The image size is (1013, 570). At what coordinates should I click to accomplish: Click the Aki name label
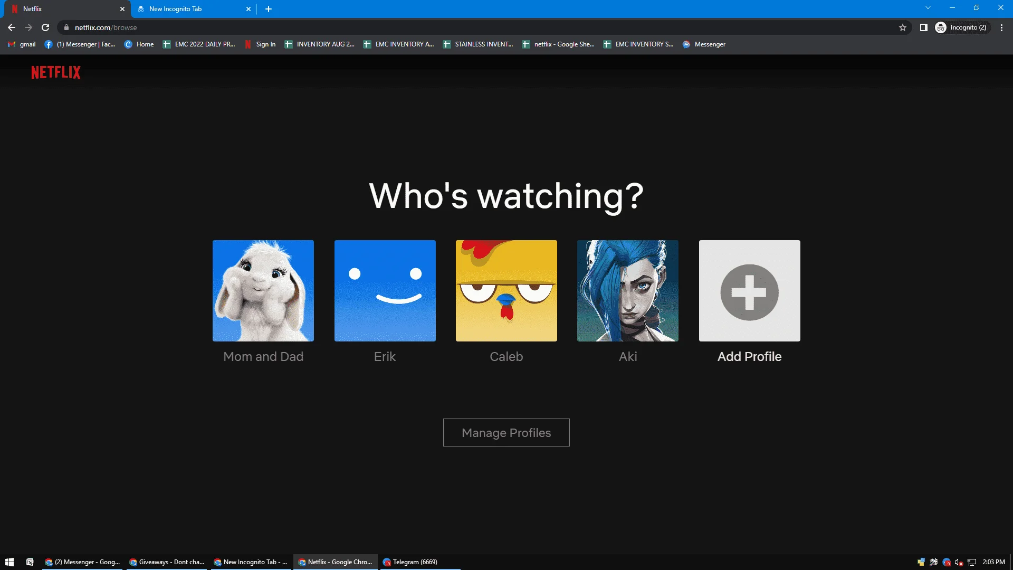pos(628,357)
